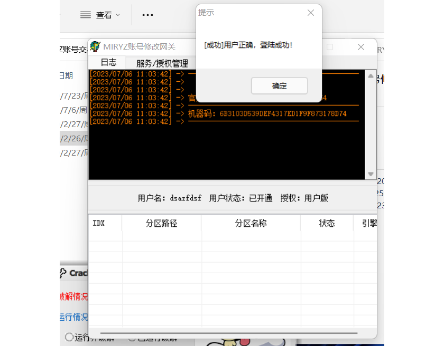Open the 查看 dropdown chevron
444x346 pixels.
click(119, 15)
